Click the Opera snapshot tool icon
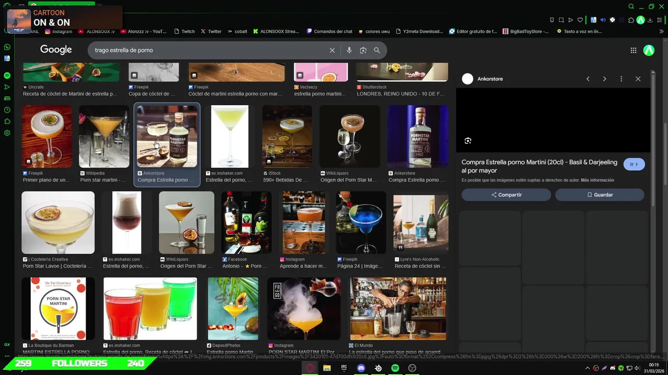 click(x=561, y=20)
